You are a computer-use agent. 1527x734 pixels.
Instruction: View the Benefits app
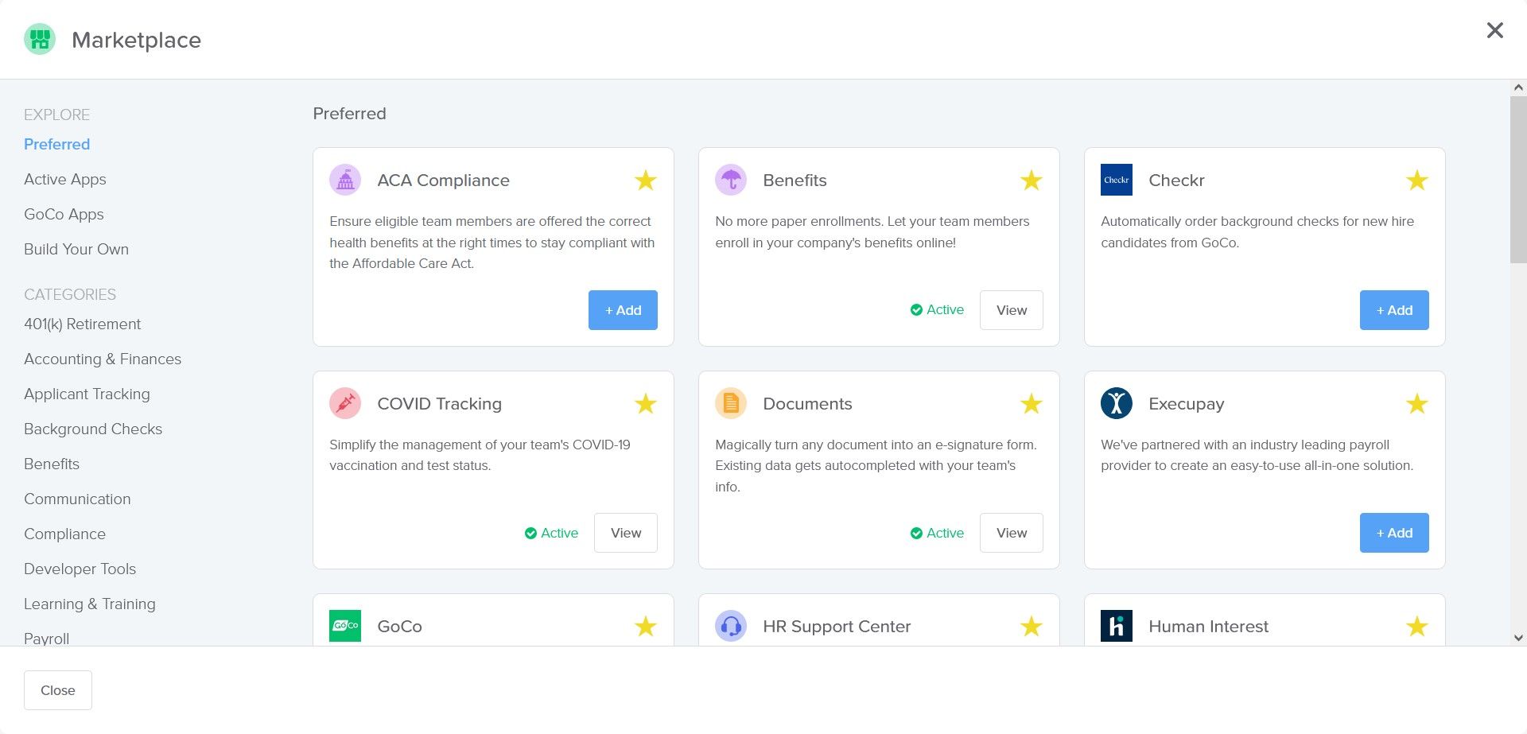1012,310
